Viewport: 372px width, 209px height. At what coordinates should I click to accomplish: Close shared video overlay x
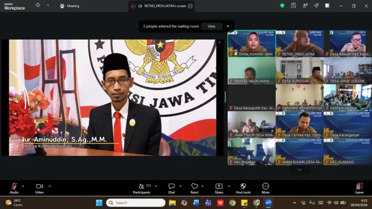point(219,43)
